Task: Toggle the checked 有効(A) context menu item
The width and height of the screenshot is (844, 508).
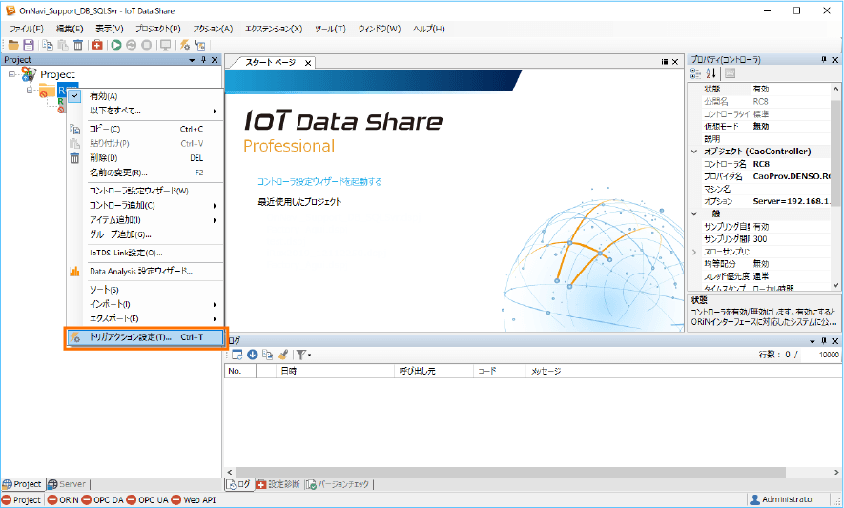Action: click(x=103, y=96)
